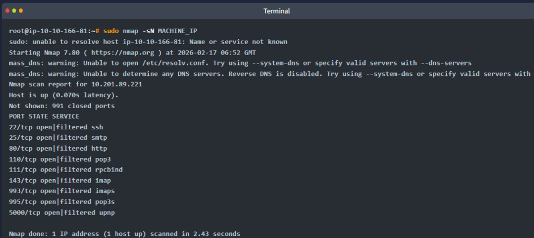Click the yellow window dot

(21, 11)
